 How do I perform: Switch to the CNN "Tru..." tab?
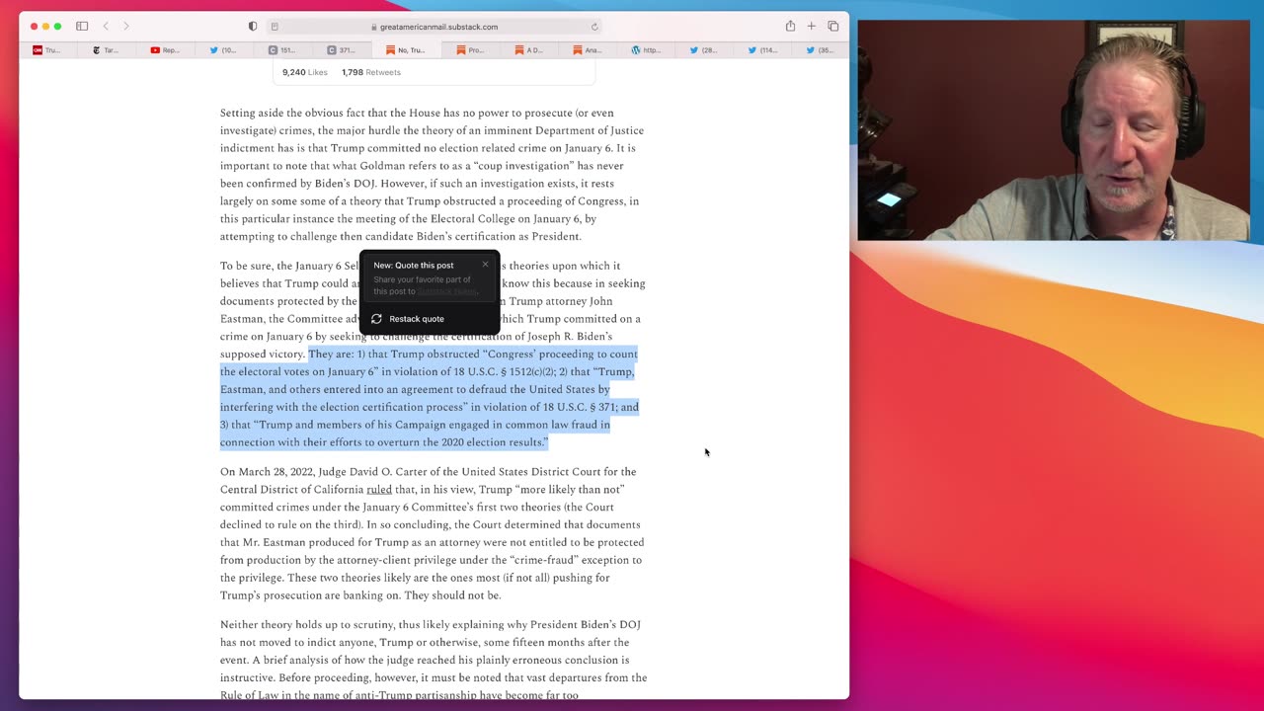click(x=46, y=49)
